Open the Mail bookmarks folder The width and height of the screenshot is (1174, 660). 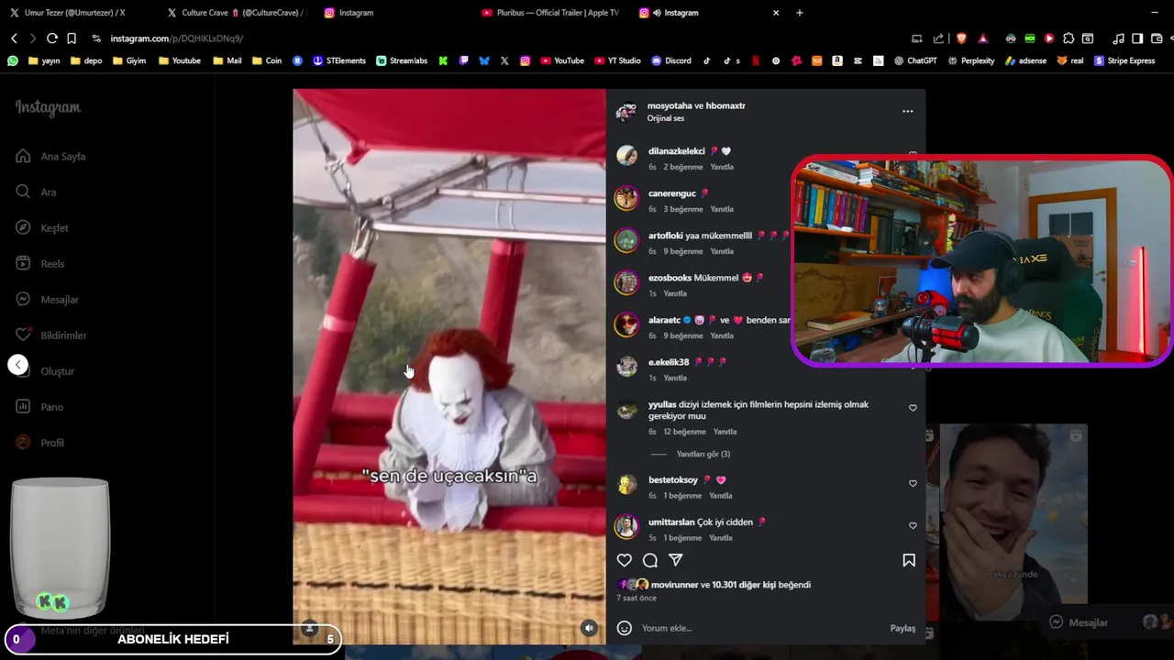pos(227,60)
